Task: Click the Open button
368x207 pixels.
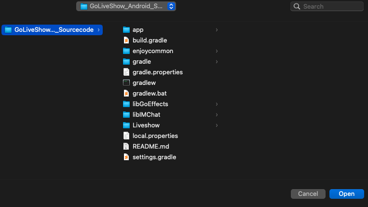Action: click(x=346, y=194)
